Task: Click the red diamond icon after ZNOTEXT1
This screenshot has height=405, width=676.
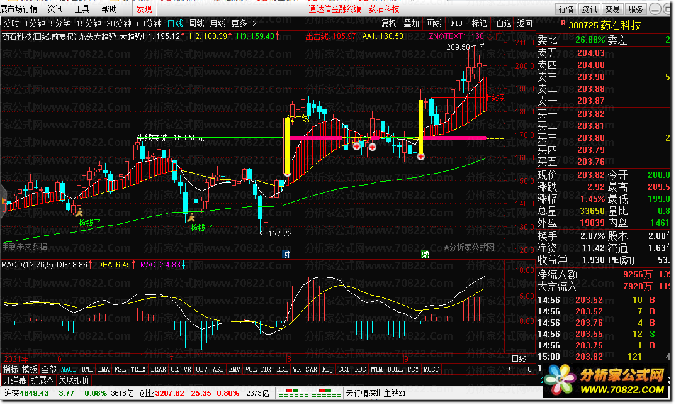Action: click(490, 36)
